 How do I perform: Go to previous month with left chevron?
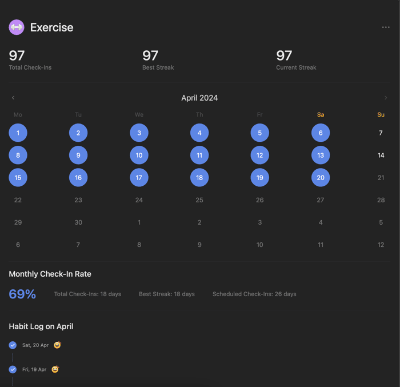(13, 98)
